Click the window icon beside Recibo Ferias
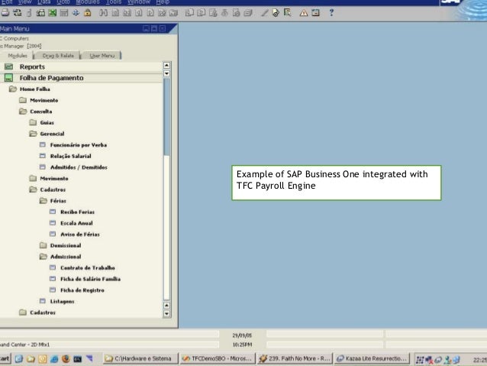Viewport: 487px width, 366px height. click(53, 212)
